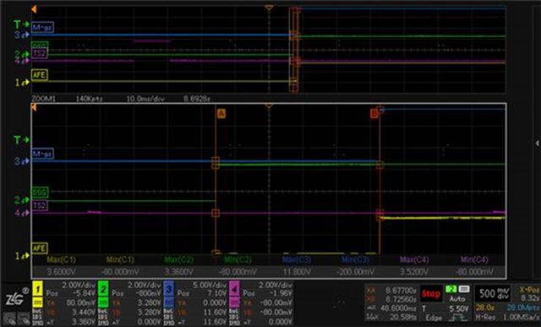Select the green channel 2 badge
Screen dimensions: 541x327
coord(103,289)
